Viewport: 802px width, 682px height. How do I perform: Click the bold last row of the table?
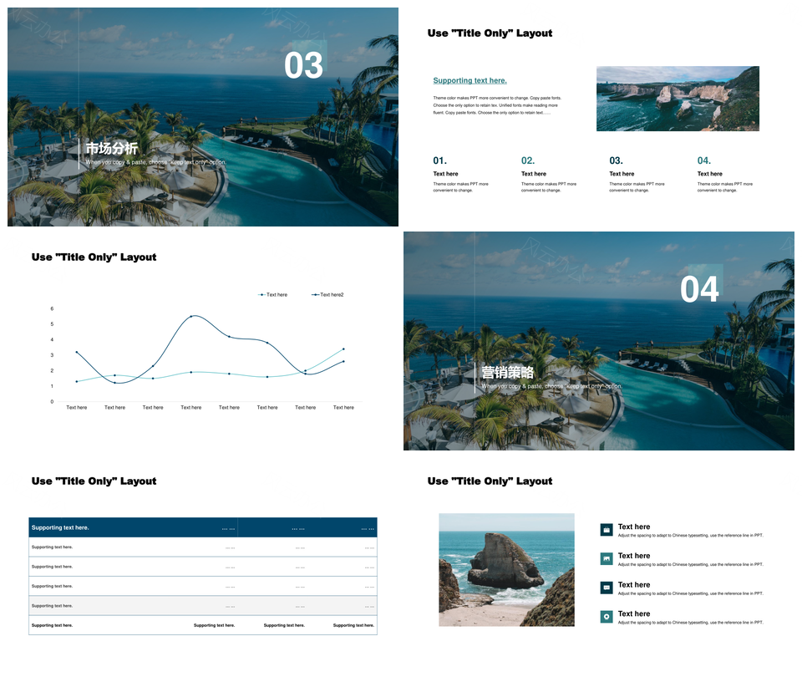(x=203, y=625)
